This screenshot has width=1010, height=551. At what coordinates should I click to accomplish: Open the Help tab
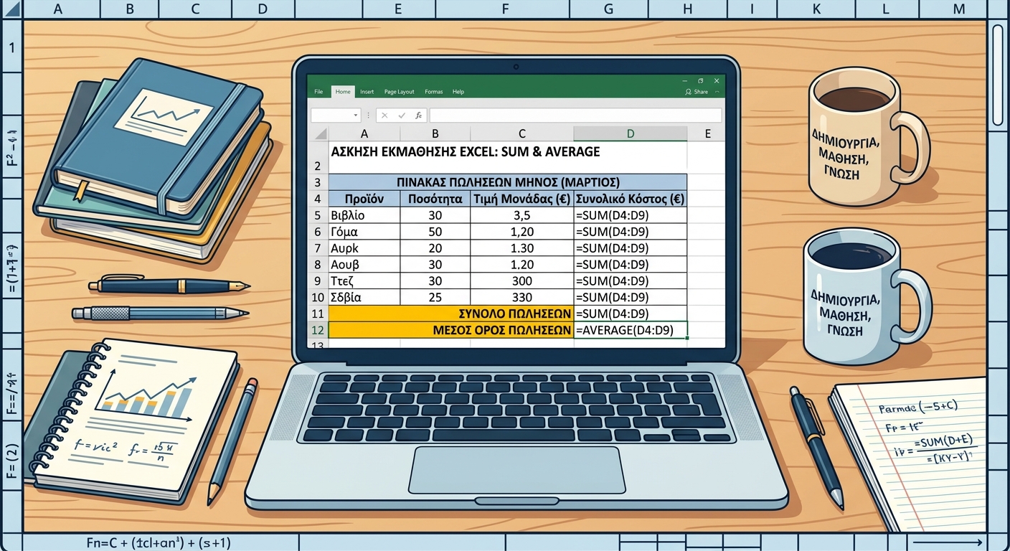pyautogui.click(x=458, y=92)
